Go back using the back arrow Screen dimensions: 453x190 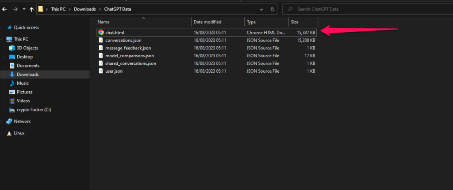coord(4,9)
